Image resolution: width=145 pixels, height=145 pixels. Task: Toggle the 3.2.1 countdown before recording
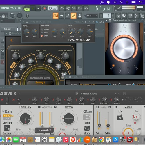click(x=74, y=8)
